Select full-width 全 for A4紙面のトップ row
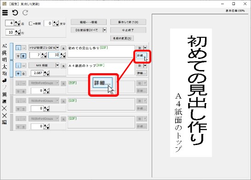 tap(23, 74)
